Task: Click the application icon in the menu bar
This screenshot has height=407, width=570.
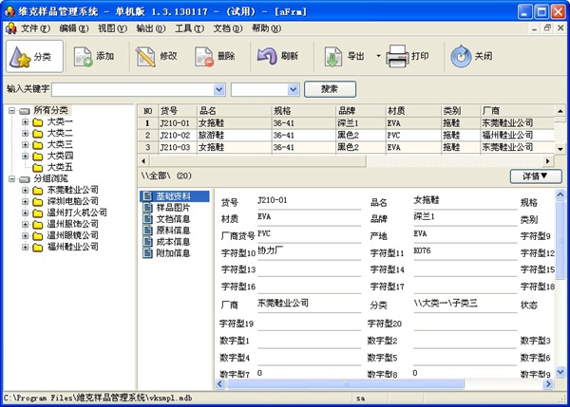Action: 10,28
